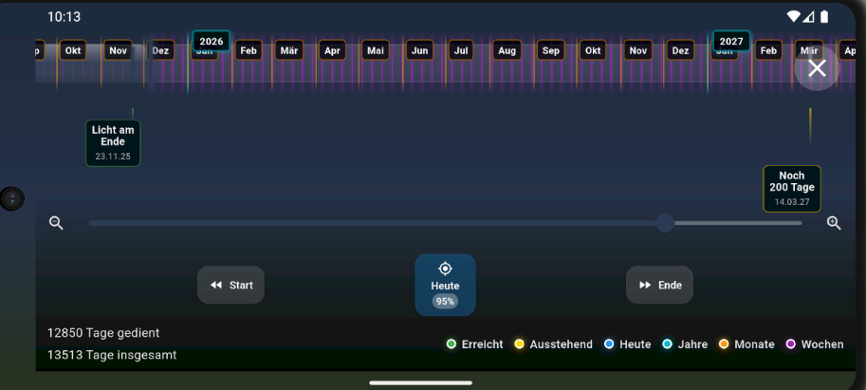Click the cyan Jahre legend dot
The width and height of the screenshot is (866, 390).
click(x=667, y=344)
